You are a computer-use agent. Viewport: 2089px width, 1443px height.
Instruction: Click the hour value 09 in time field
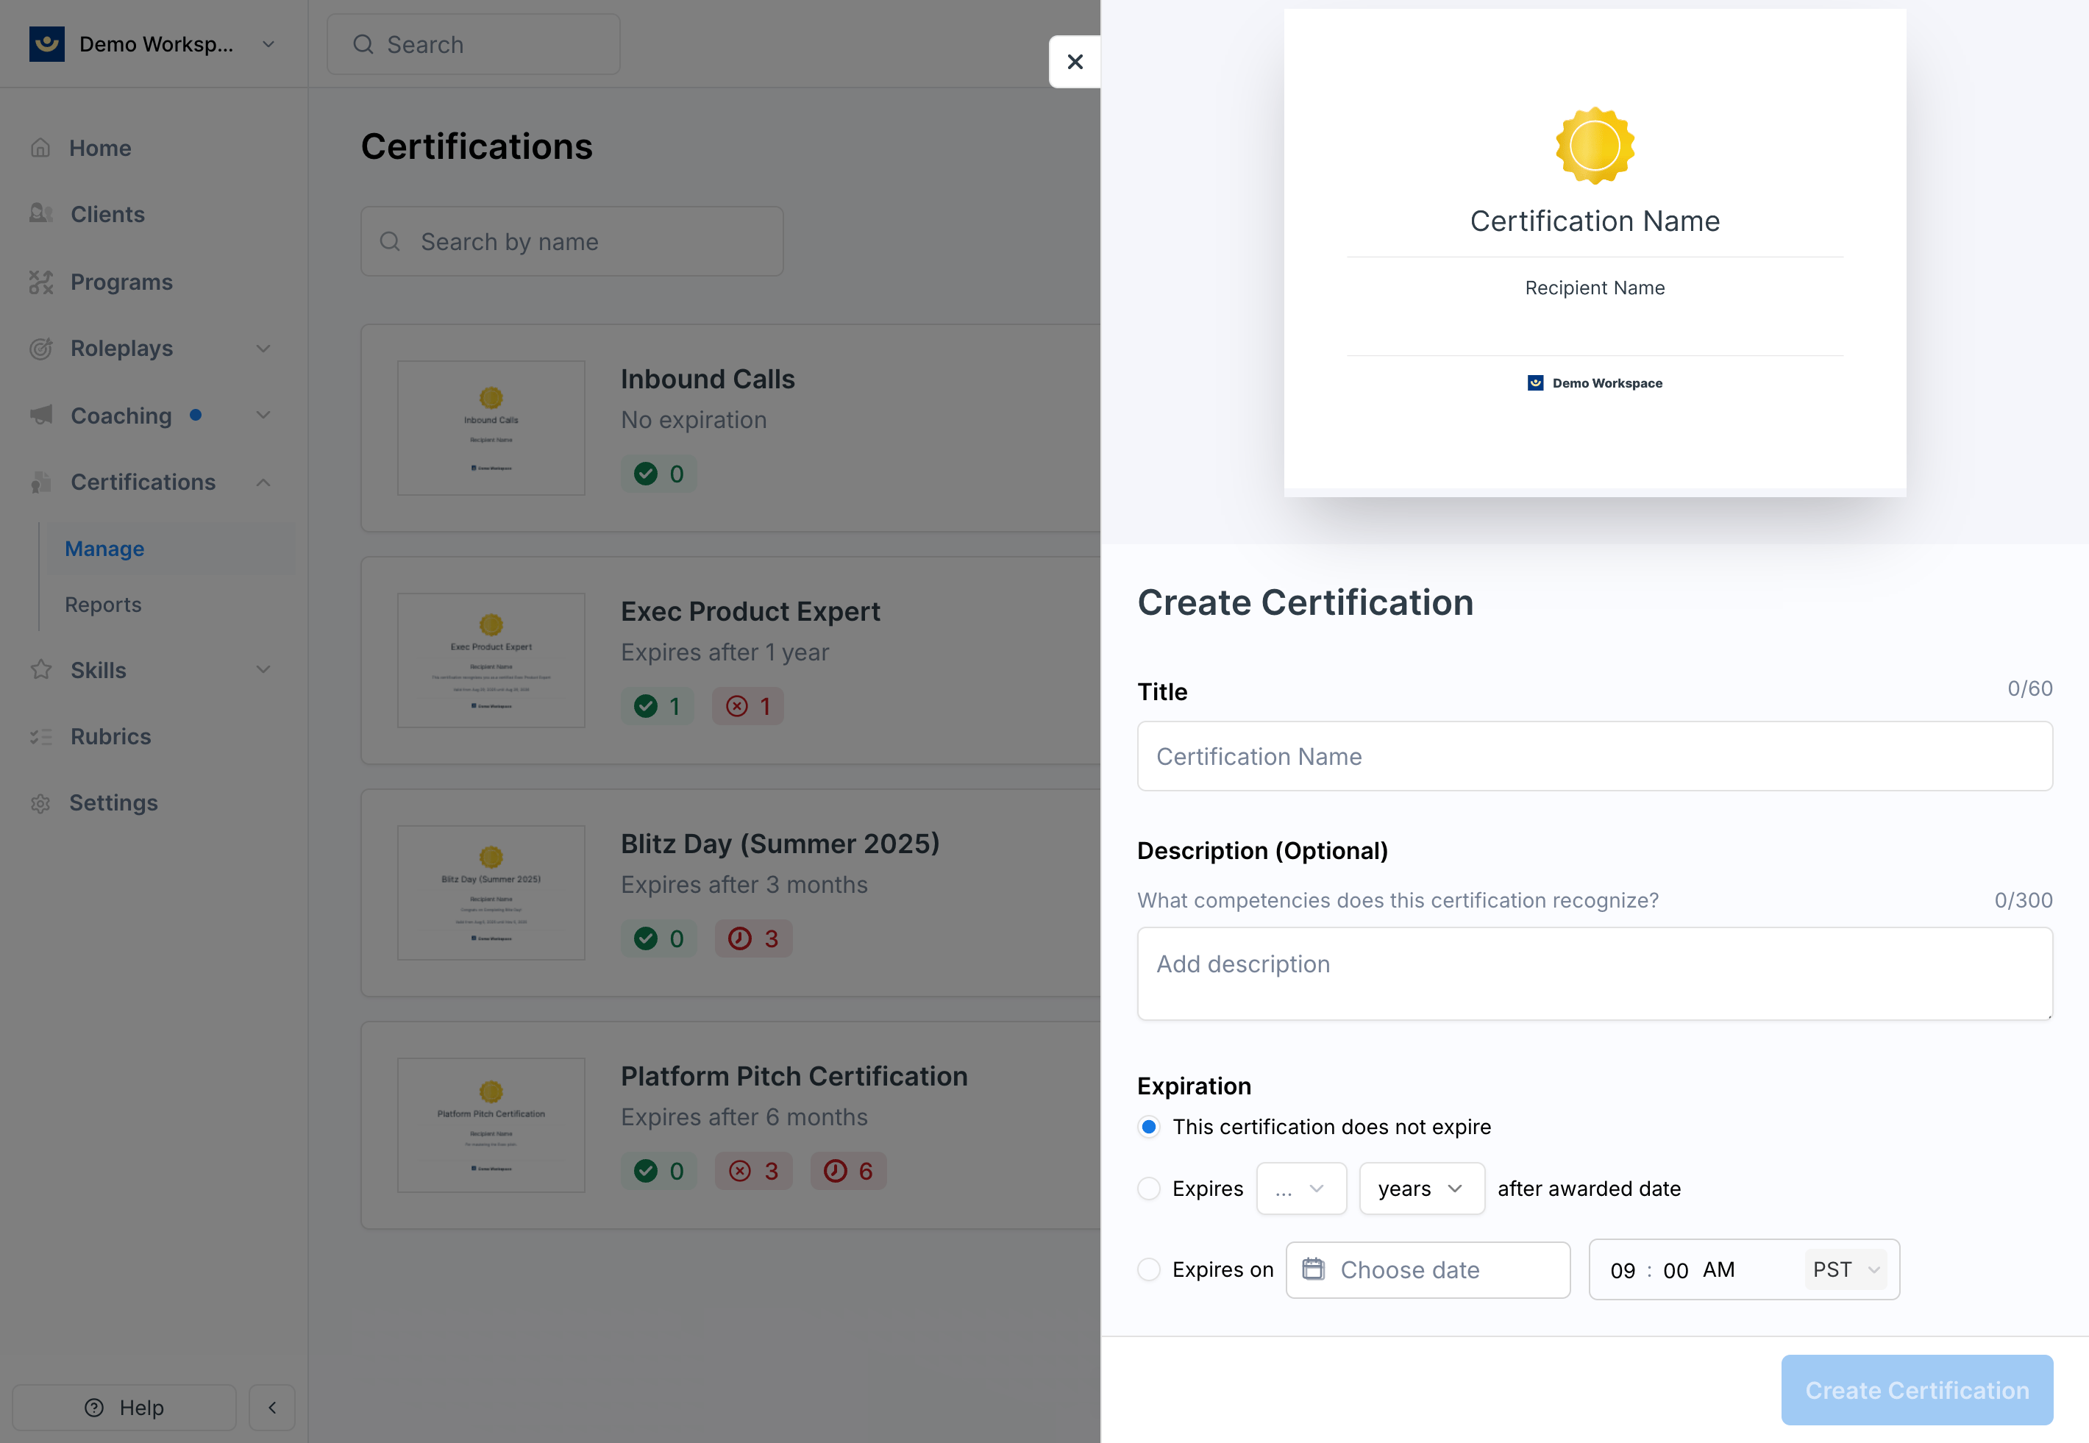click(x=1623, y=1270)
